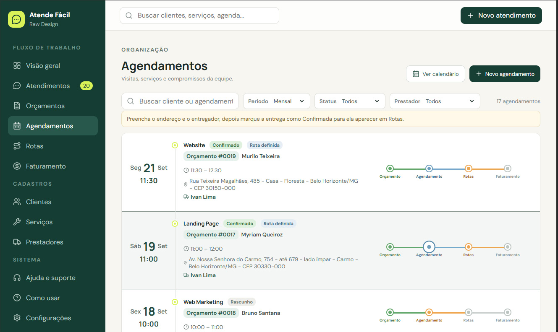Click client name Myriam Queiroz
Viewport: 558px width, 332px height.
pos(262,235)
